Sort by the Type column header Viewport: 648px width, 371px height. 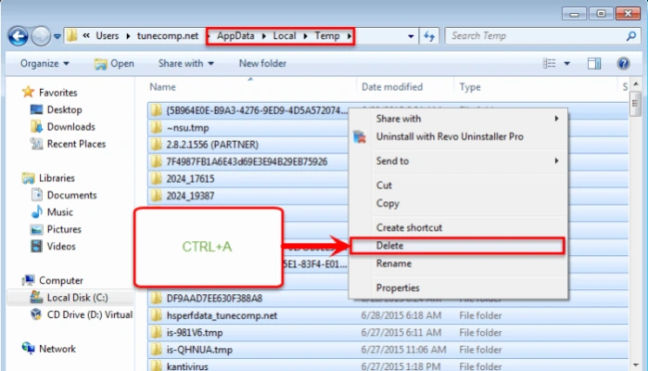click(x=470, y=87)
